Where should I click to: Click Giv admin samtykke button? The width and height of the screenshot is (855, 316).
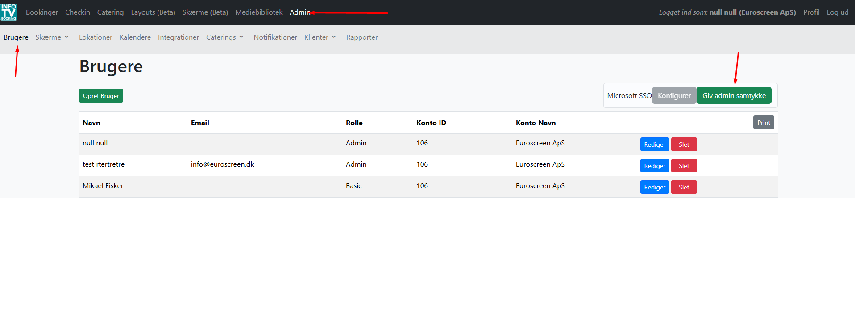(x=734, y=95)
